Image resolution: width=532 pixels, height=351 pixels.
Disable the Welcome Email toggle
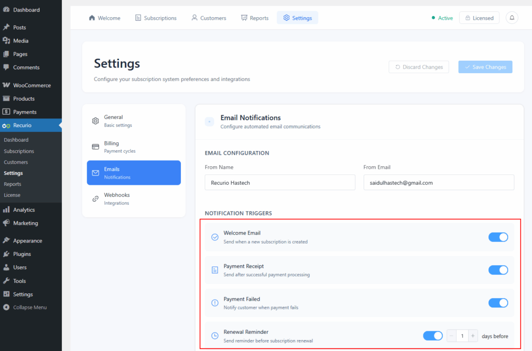[498, 237]
